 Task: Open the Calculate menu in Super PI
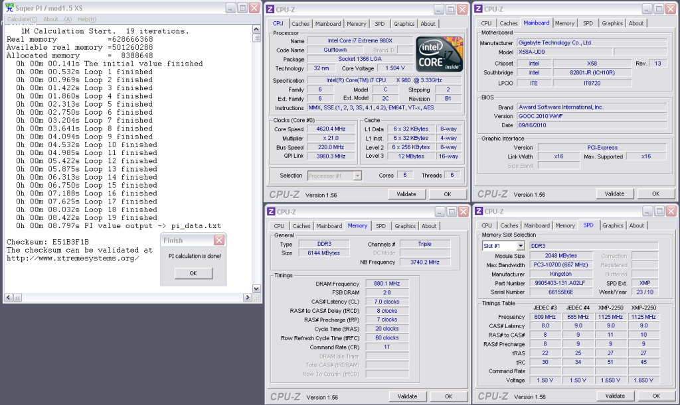(23, 19)
